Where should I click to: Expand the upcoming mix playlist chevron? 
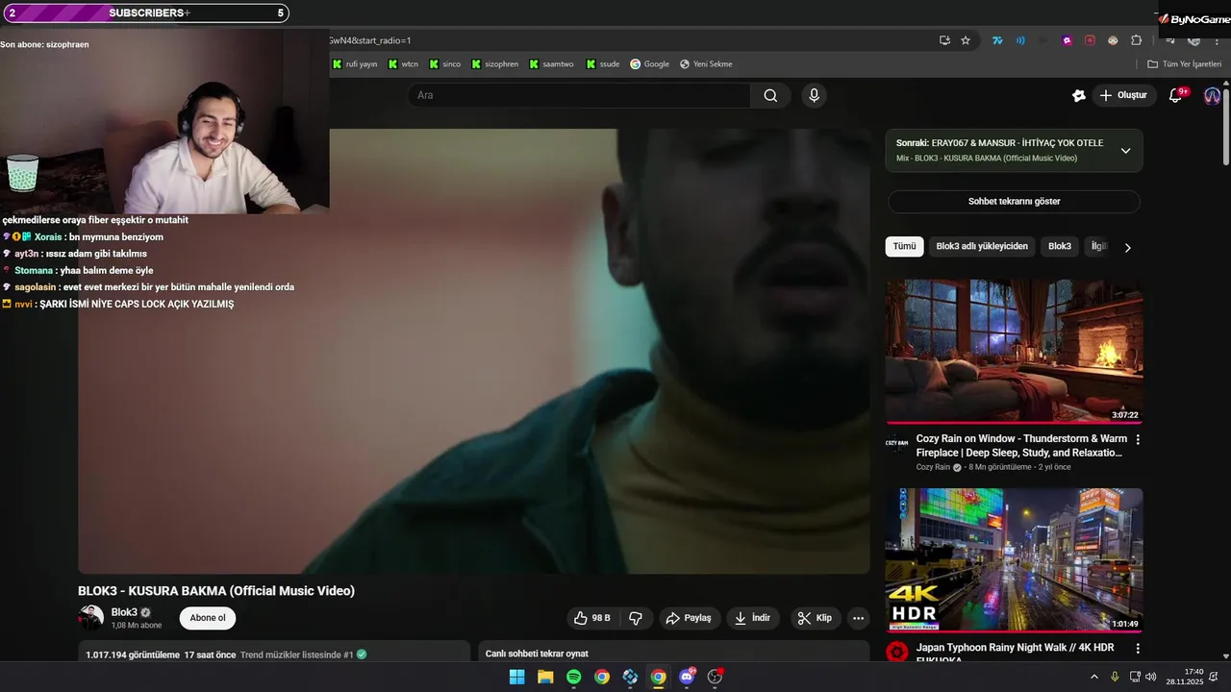click(x=1125, y=151)
